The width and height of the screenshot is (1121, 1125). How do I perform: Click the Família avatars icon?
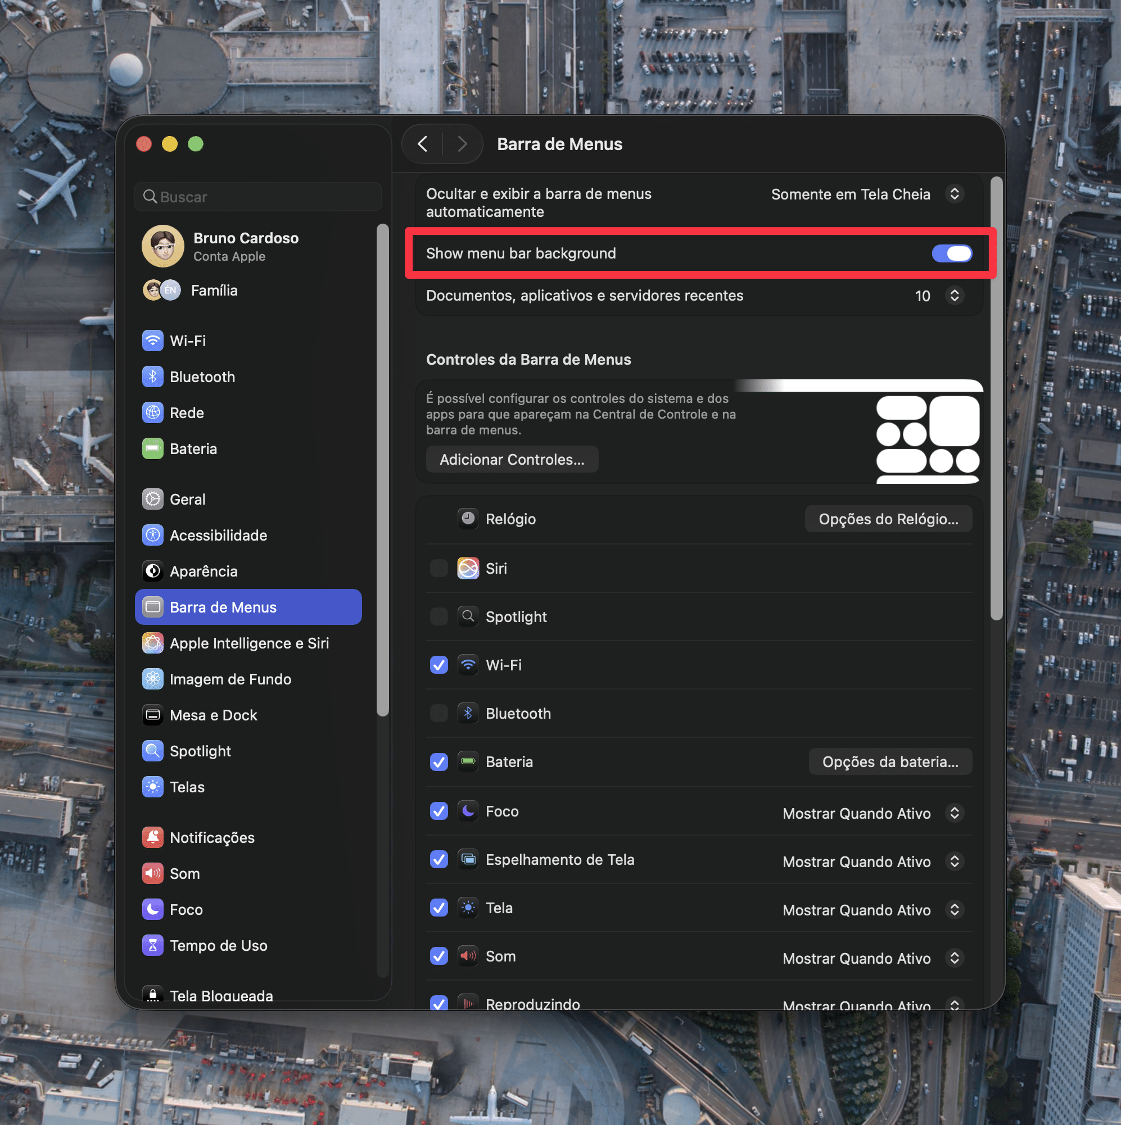(161, 290)
